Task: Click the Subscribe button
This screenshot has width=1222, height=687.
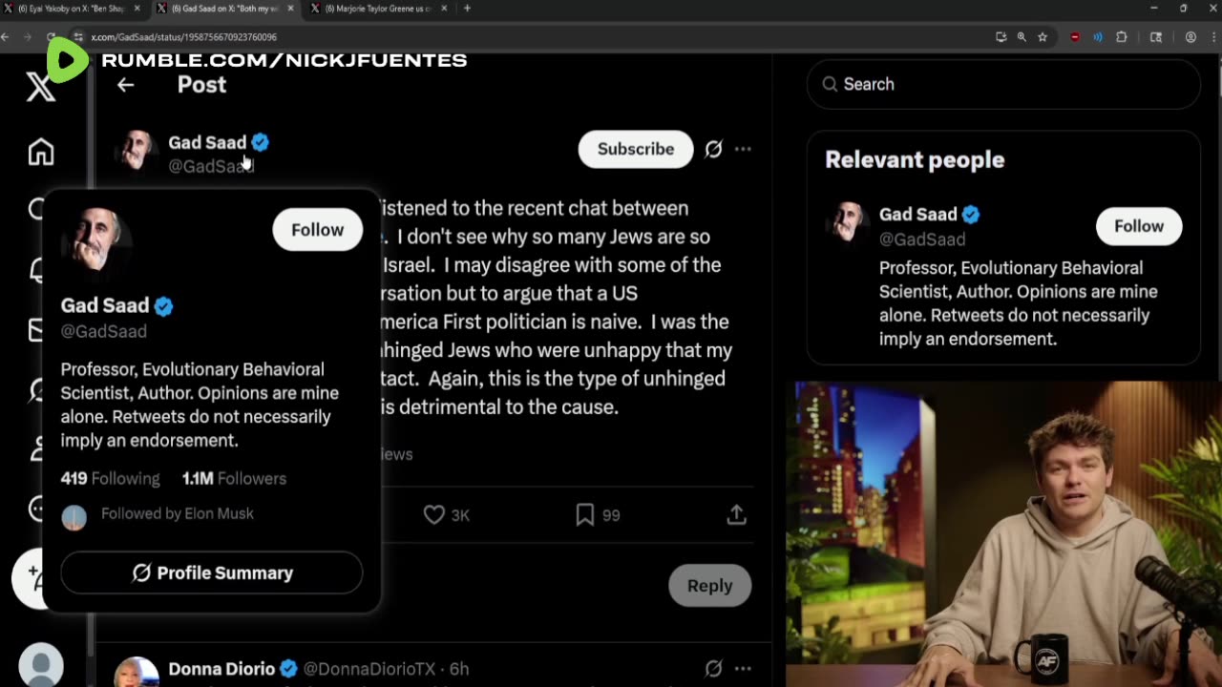Action: (636, 149)
